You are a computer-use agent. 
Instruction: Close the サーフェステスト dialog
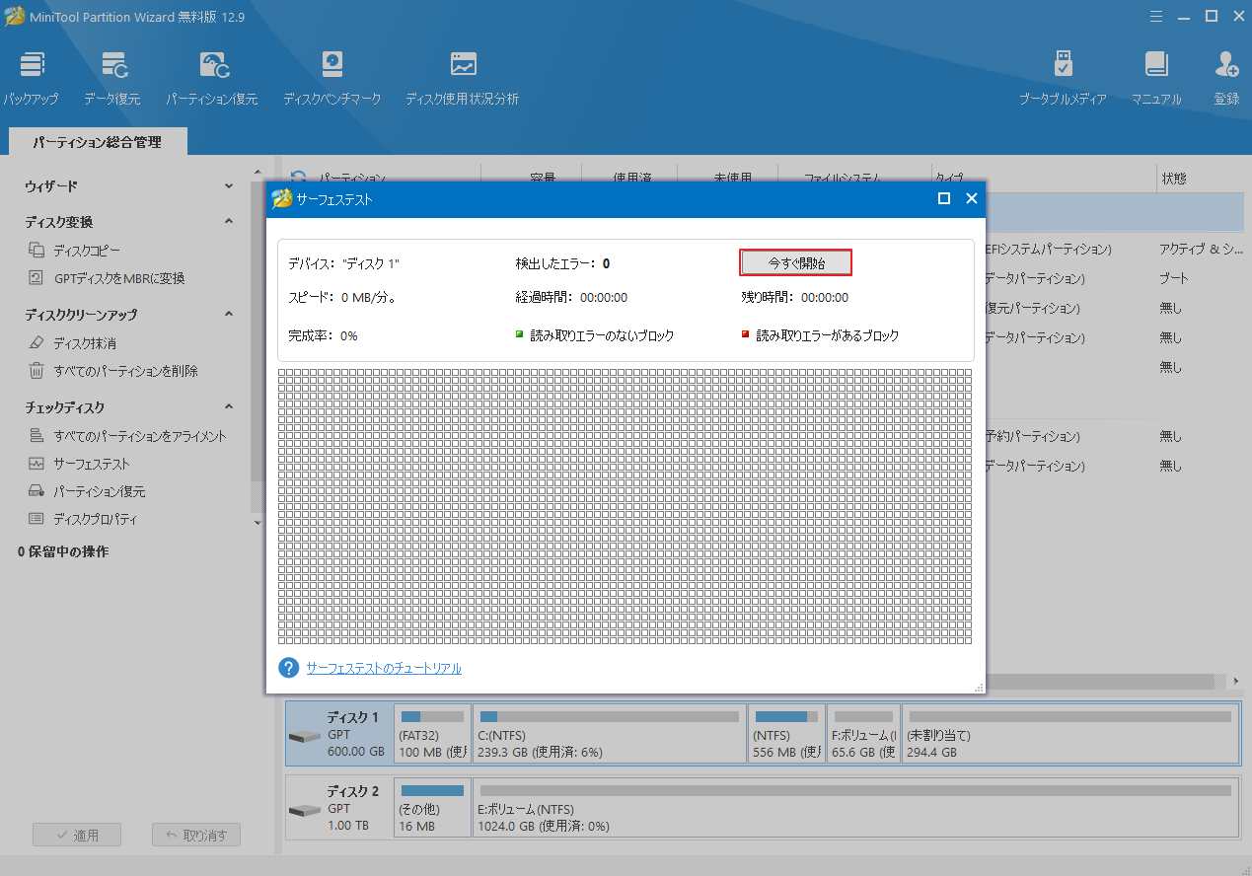(972, 198)
